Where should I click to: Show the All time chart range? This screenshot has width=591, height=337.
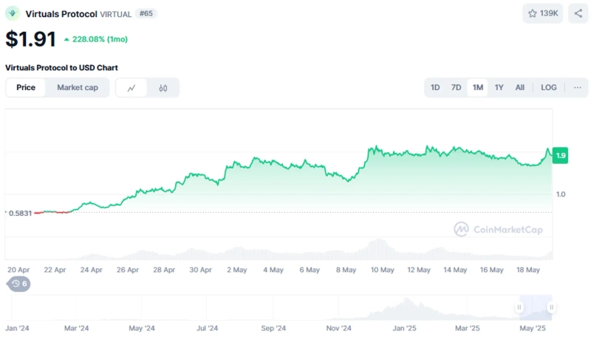click(x=520, y=87)
